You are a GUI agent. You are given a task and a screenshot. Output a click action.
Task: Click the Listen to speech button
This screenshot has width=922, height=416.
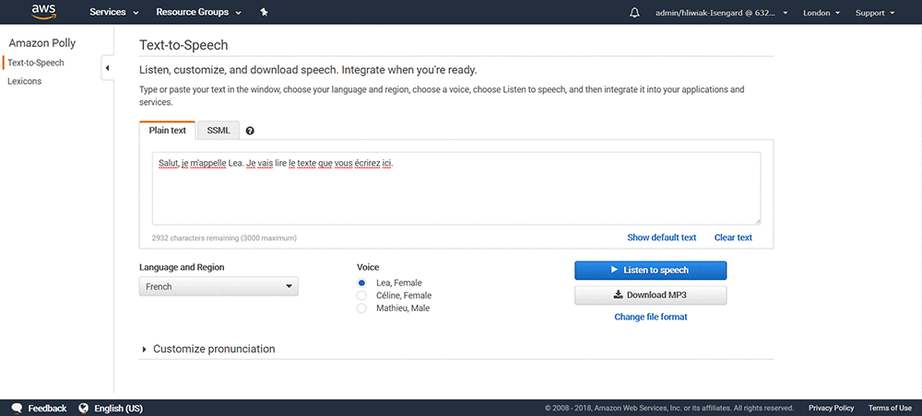click(650, 270)
